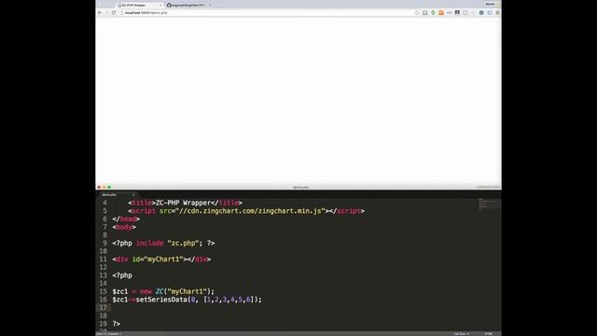The image size is (597, 336).
Task: Open the Chrome hamburger menu
Action: pos(497,12)
